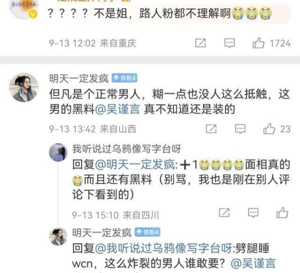The image size is (300, 273).
Task: Like the 山西 comment with 23 likes
Action: click(269, 129)
